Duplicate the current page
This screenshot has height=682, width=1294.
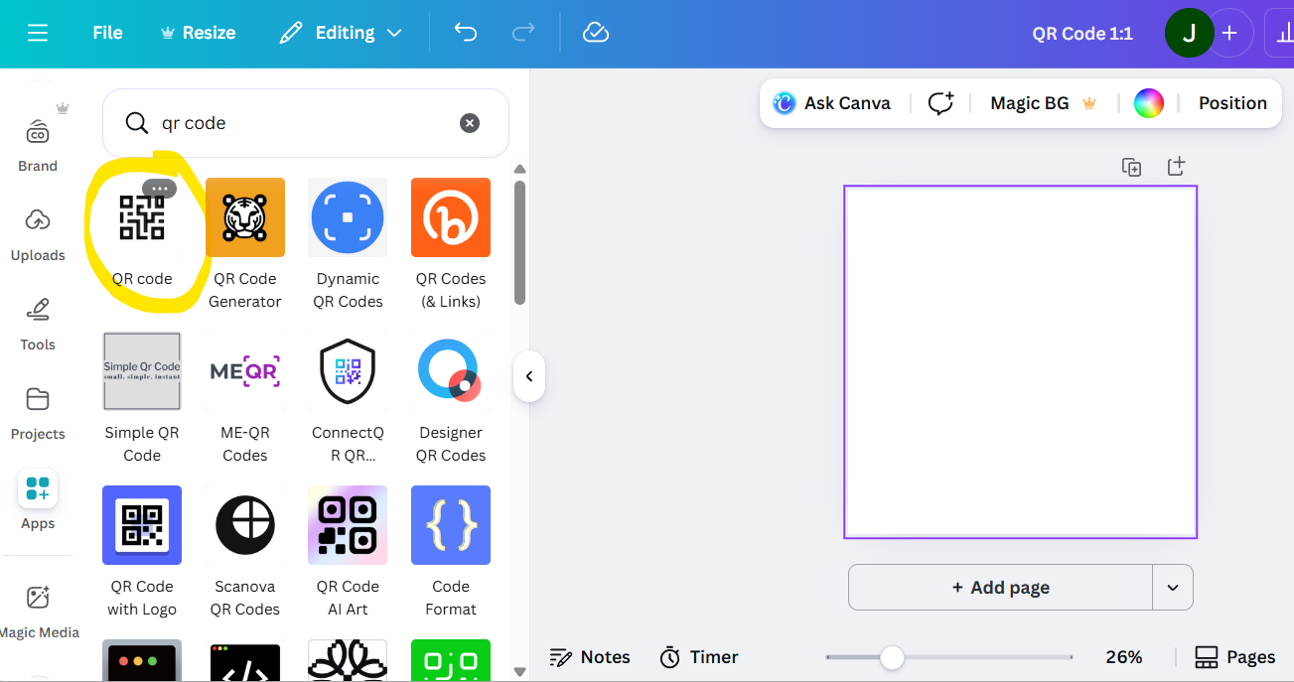[1131, 167]
